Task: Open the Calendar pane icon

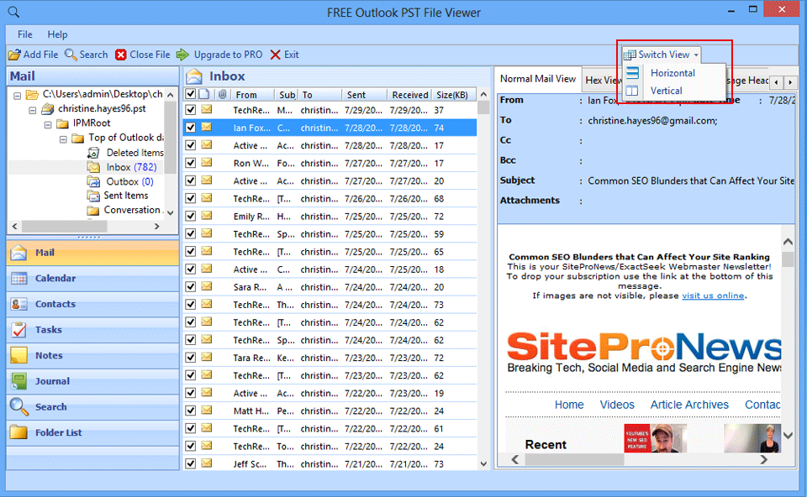Action: 19,278
